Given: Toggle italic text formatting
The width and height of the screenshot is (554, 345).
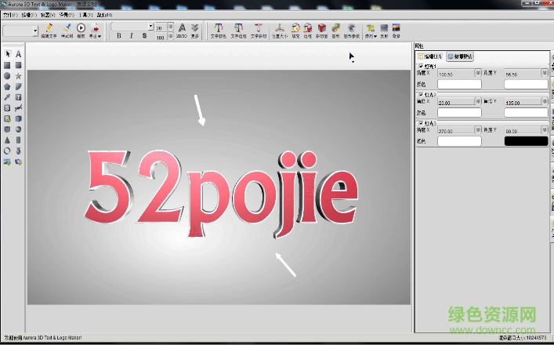Looking at the screenshot, I should pos(132,35).
